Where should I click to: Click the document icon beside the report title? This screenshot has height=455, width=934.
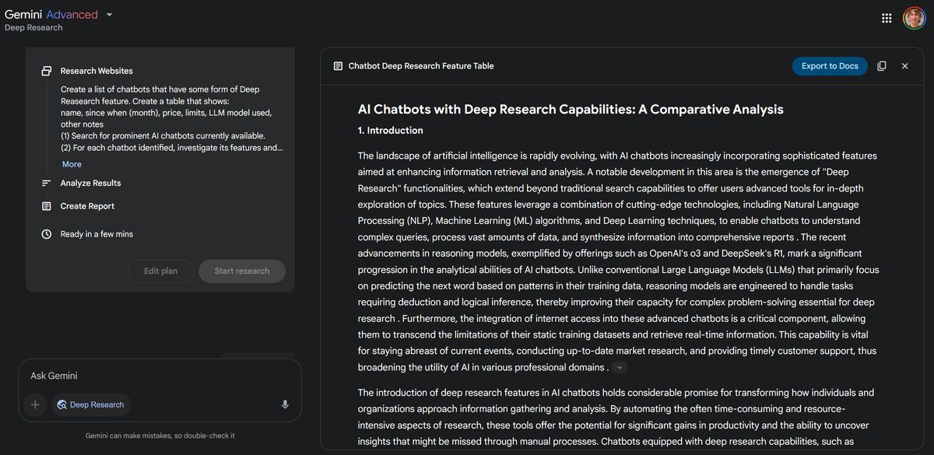[x=338, y=66]
